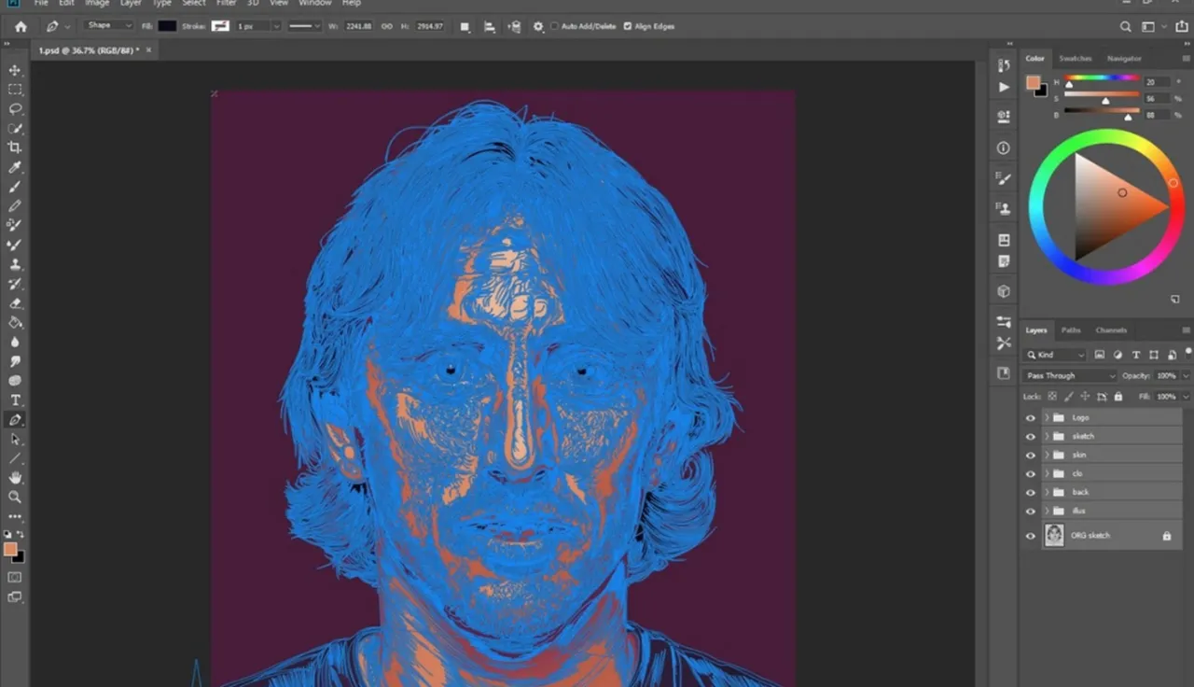
Task: Open the Select menu
Action: (194, 4)
